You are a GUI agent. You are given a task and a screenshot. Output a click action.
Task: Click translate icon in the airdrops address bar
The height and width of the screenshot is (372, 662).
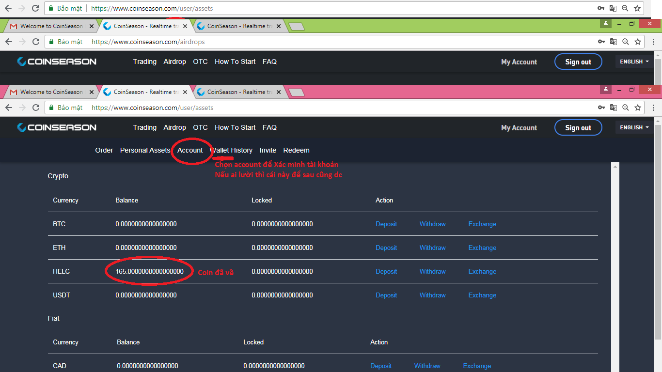point(614,42)
